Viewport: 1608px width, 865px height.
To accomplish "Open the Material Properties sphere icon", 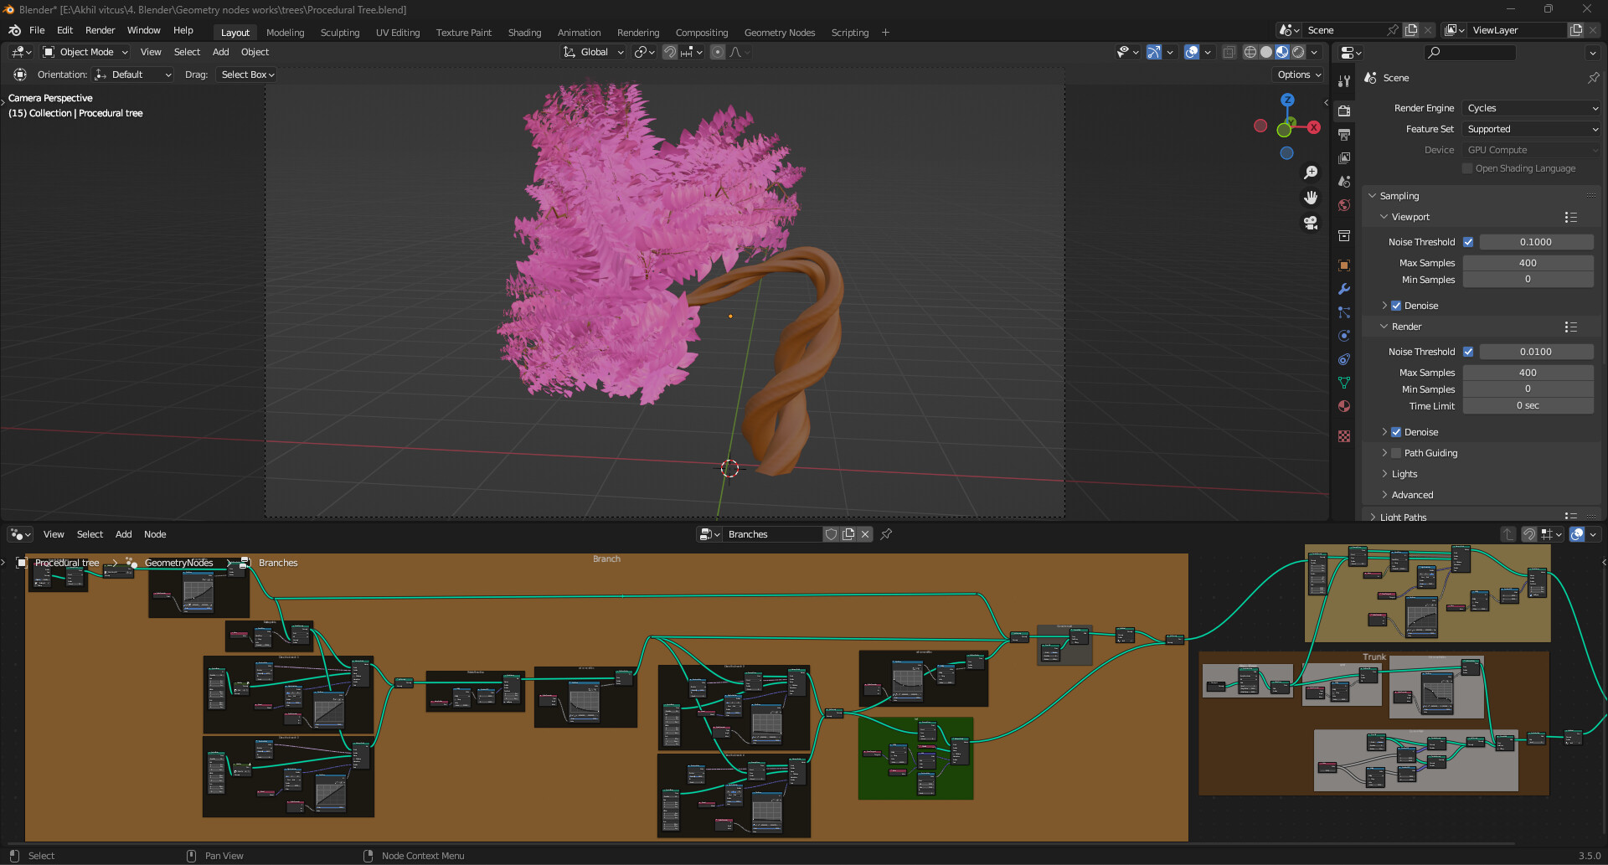I will pyautogui.click(x=1343, y=406).
